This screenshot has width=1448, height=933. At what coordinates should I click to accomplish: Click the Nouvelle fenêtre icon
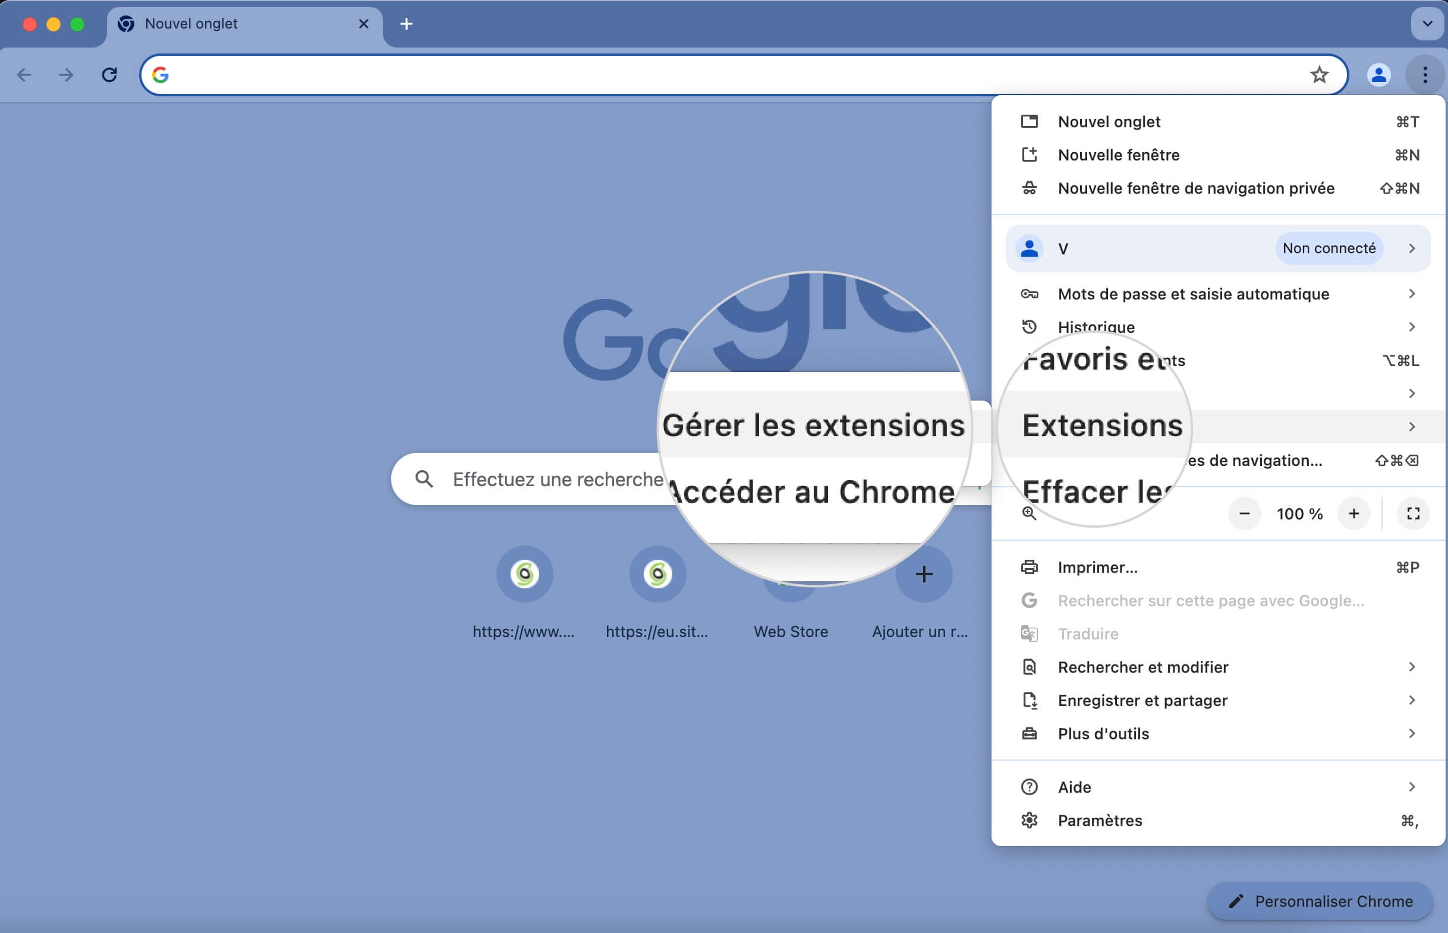pos(1029,155)
